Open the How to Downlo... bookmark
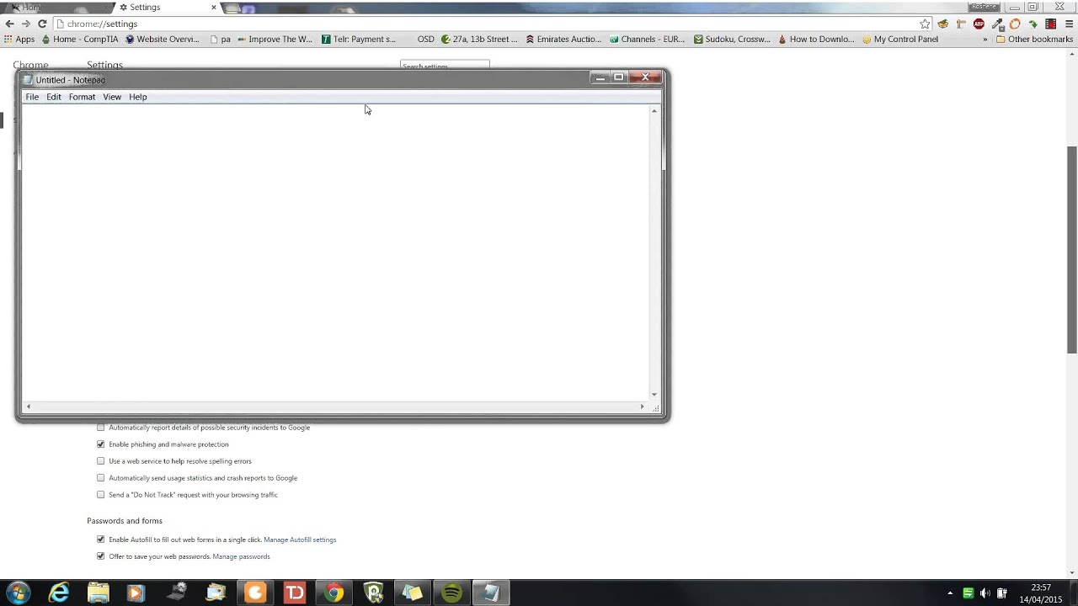 [x=816, y=39]
